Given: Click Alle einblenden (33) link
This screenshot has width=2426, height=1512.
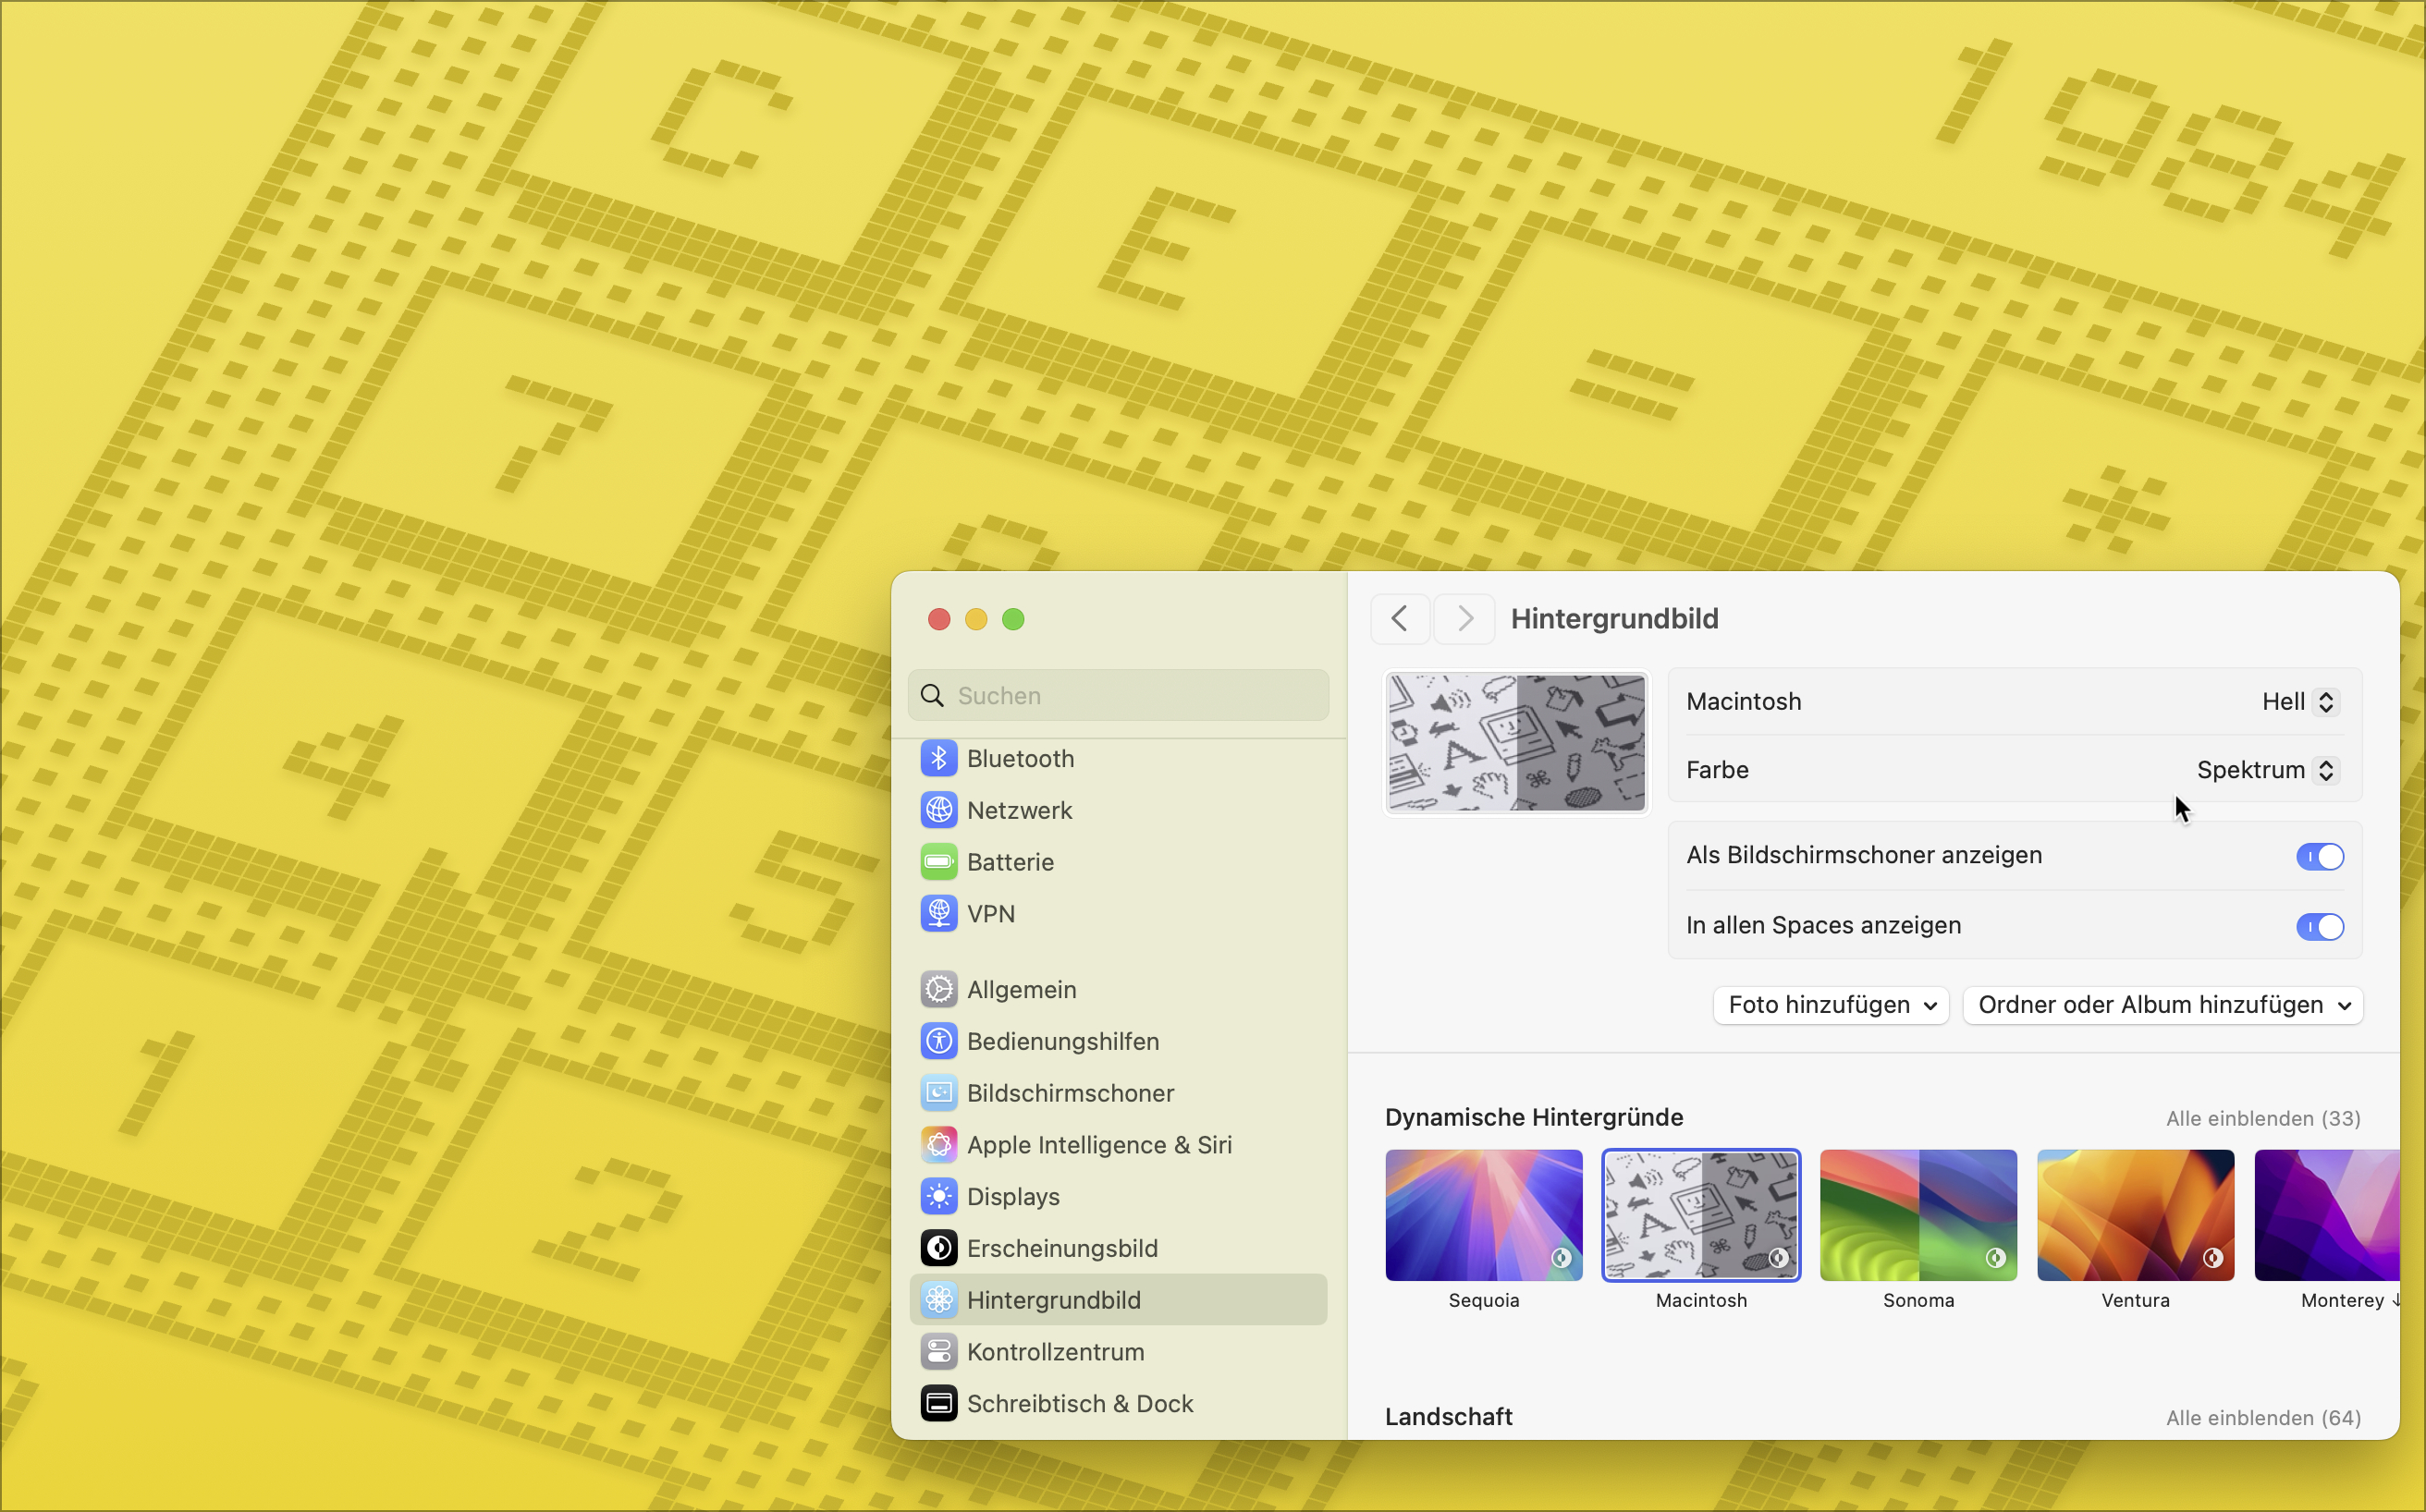Looking at the screenshot, I should tap(2263, 1118).
